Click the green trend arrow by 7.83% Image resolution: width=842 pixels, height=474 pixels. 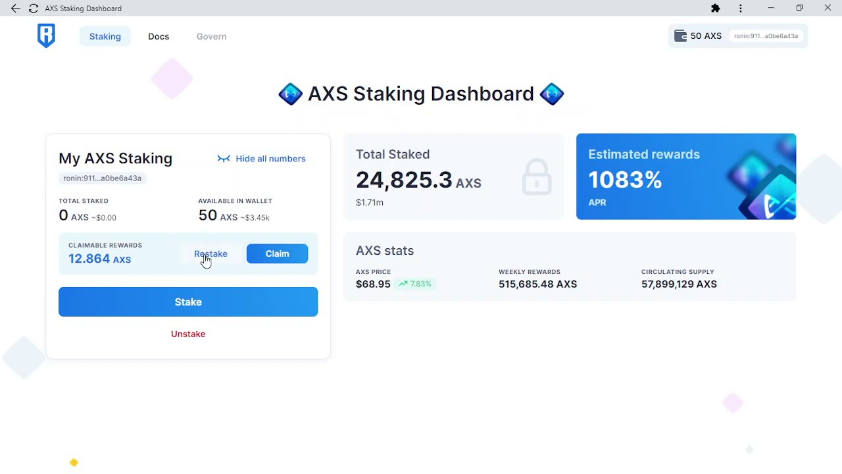tap(403, 284)
